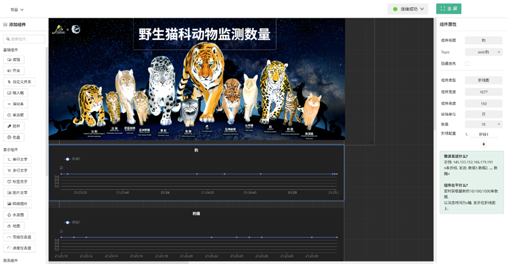Click the plus button under 折线配置
507x264 pixels.
point(484,144)
